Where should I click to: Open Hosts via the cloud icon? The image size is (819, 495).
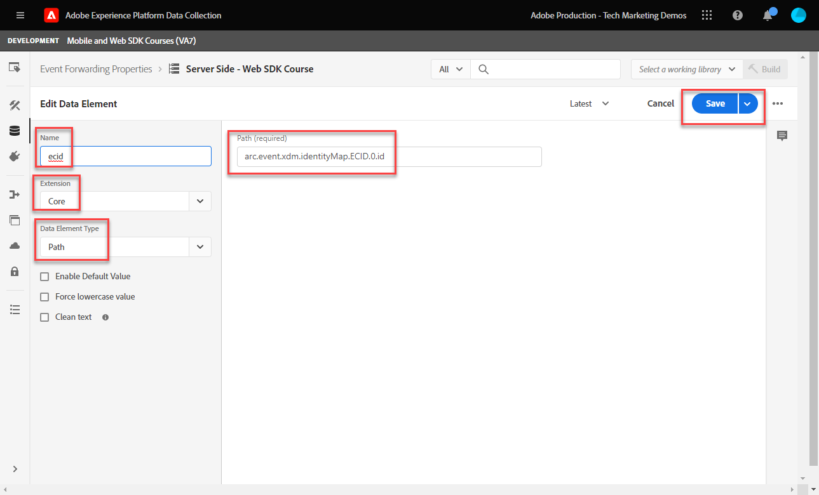pyautogui.click(x=15, y=246)
